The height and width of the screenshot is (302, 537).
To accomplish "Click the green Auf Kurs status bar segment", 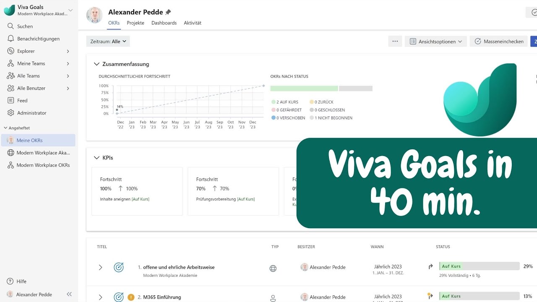I will tap(304, 89).
